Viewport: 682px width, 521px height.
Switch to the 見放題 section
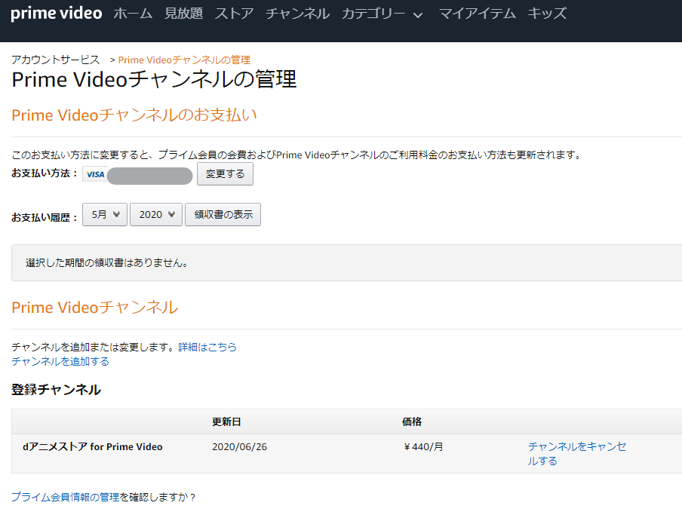click(186, 13)
